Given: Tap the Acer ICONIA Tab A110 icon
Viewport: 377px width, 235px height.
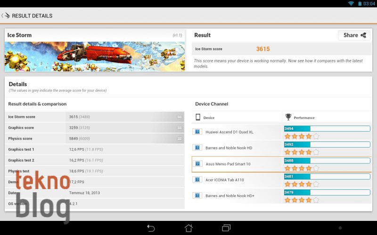Looking at the screenshot, I should point(197,180).
